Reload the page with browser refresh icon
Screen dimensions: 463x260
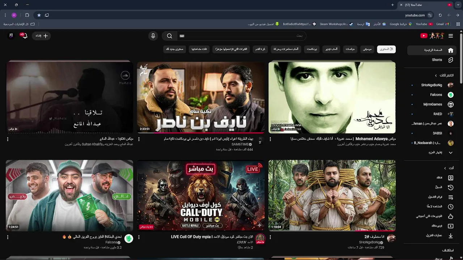point(440,15)
